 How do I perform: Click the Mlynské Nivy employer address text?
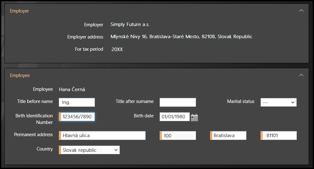click(x=181, y=37)
